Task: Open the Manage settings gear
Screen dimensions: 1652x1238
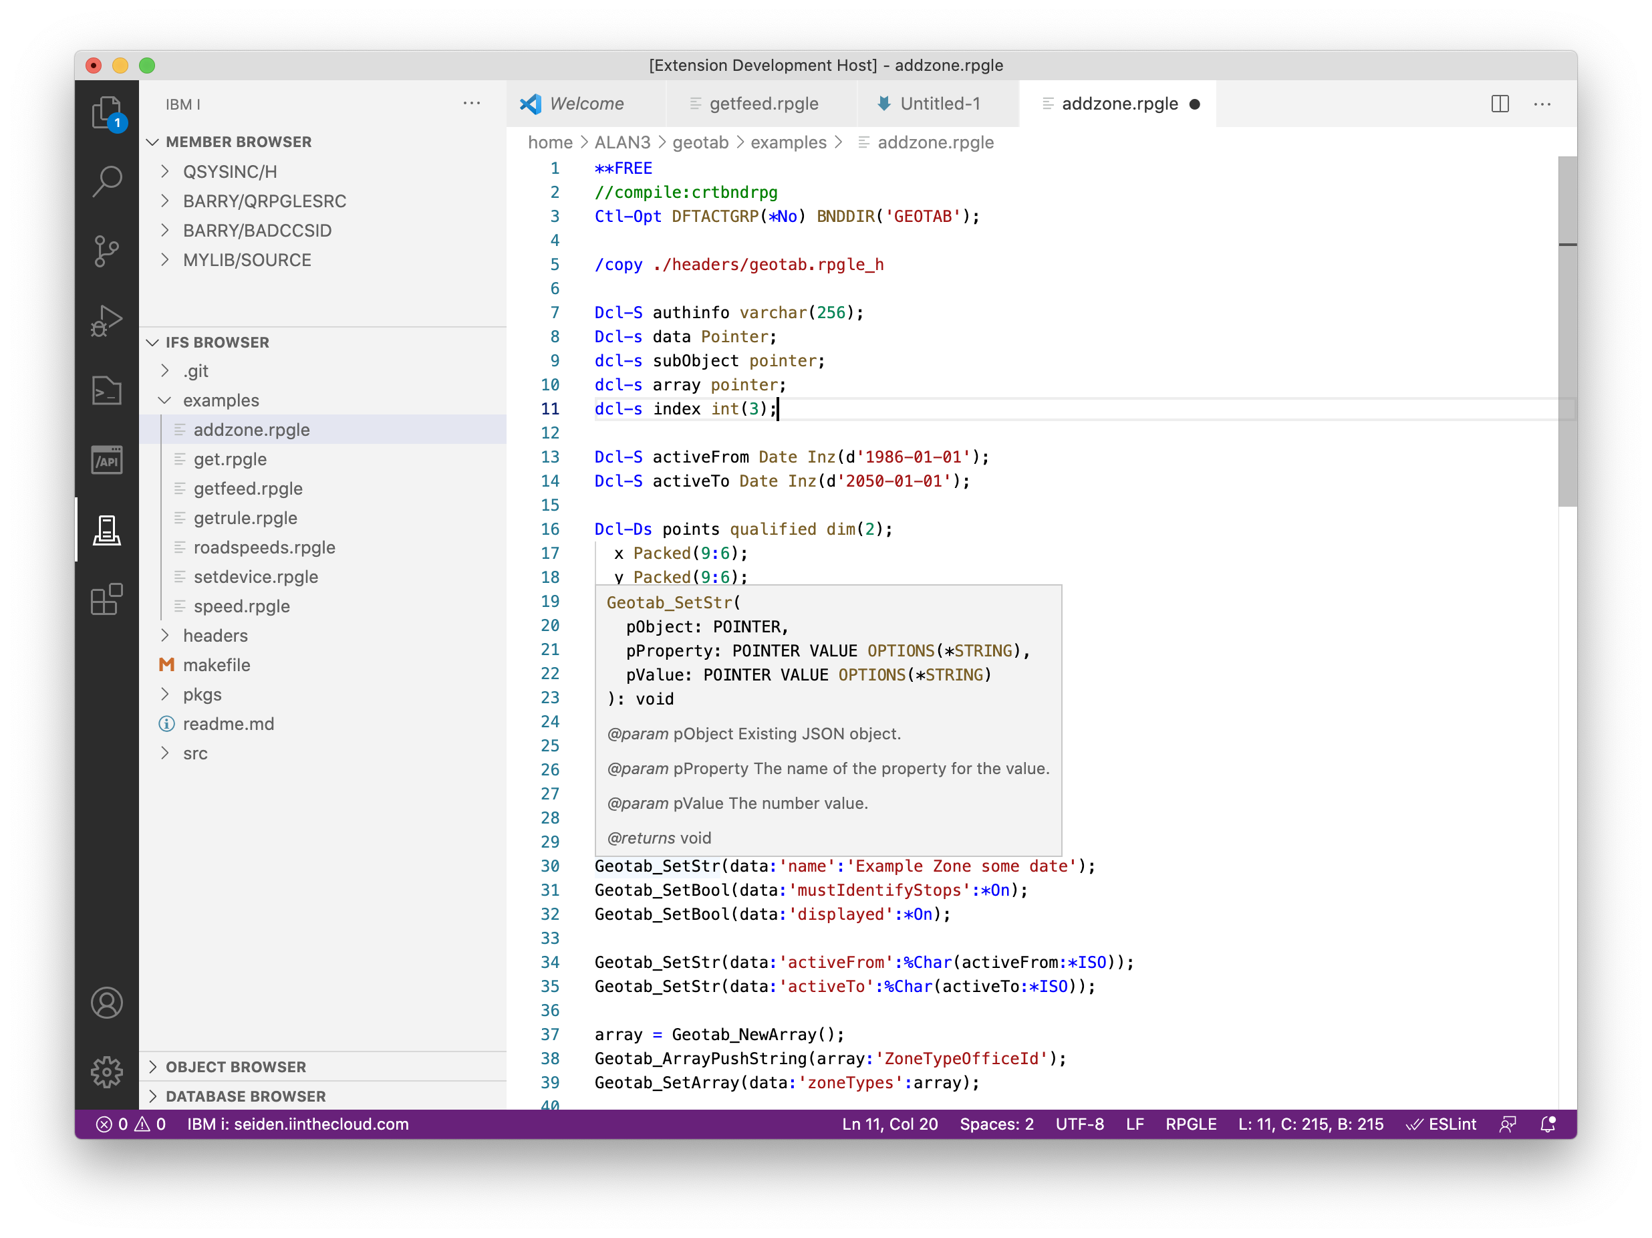Action: pyautogui.click(x=107, y=1072)
